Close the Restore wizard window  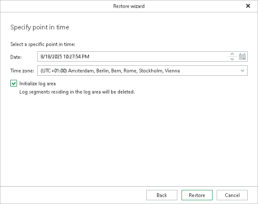click(248, 6)
